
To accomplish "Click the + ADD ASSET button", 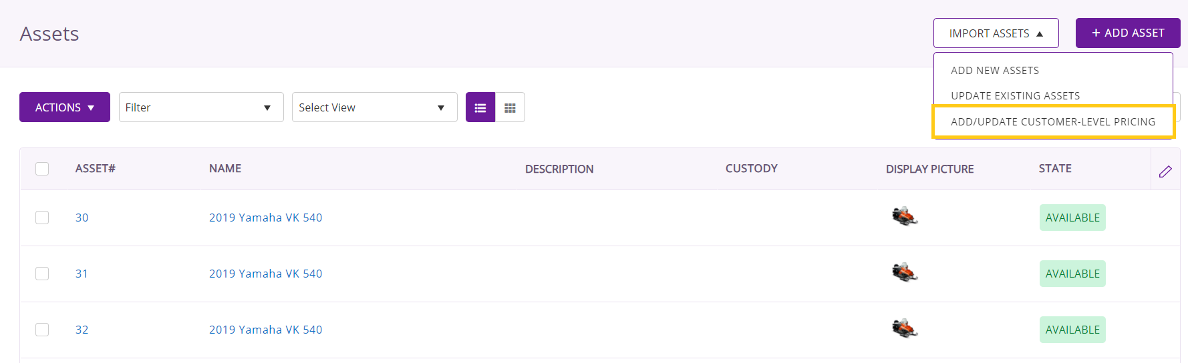I will (x=1128, y=33).
